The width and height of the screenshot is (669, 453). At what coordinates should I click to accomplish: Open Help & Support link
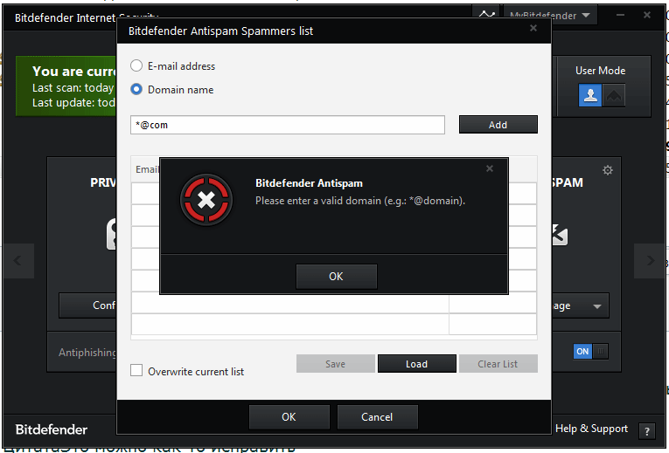tap(591, 429)
